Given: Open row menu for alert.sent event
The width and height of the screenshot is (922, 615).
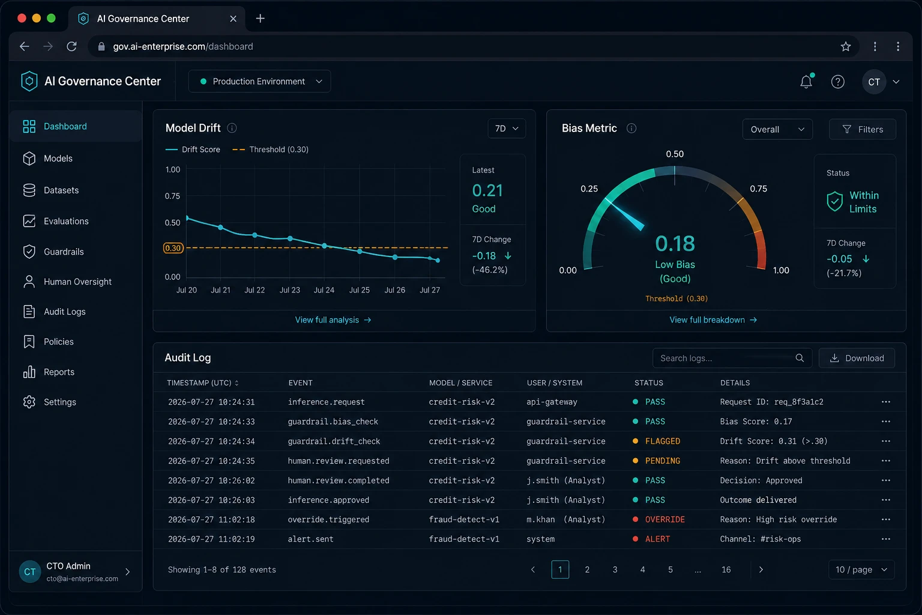Looking at the screenshot, I should 886,539.
